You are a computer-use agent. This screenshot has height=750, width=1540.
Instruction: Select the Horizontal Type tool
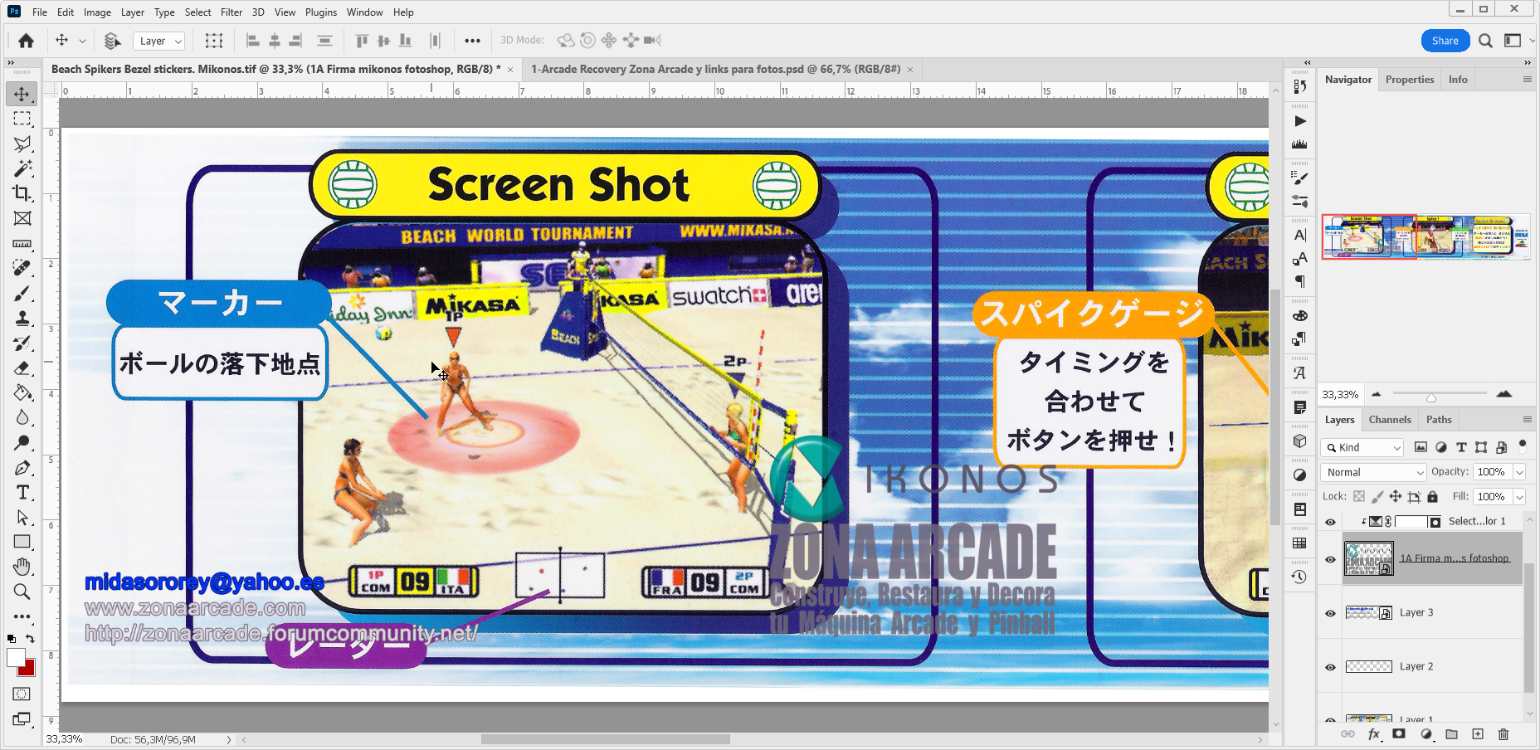click(22, 493)
